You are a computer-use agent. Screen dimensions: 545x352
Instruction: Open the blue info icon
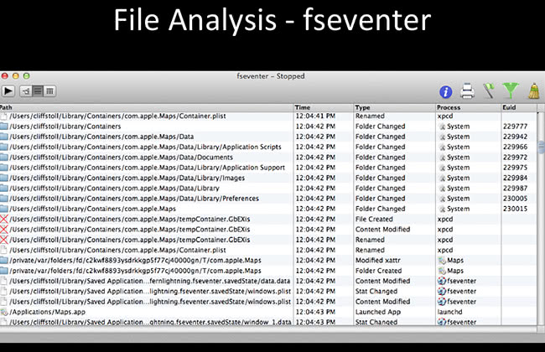445,91
